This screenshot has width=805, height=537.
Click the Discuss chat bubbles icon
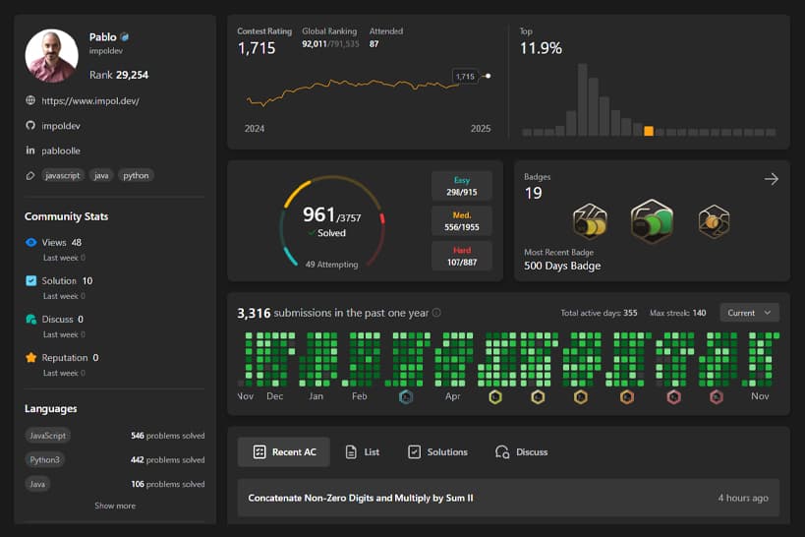point(31,320)
